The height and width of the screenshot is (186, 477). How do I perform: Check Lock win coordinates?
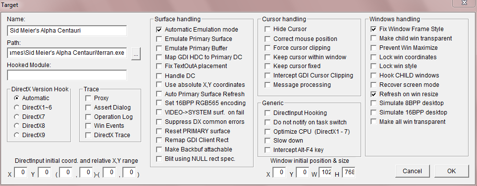pos(373,57)
